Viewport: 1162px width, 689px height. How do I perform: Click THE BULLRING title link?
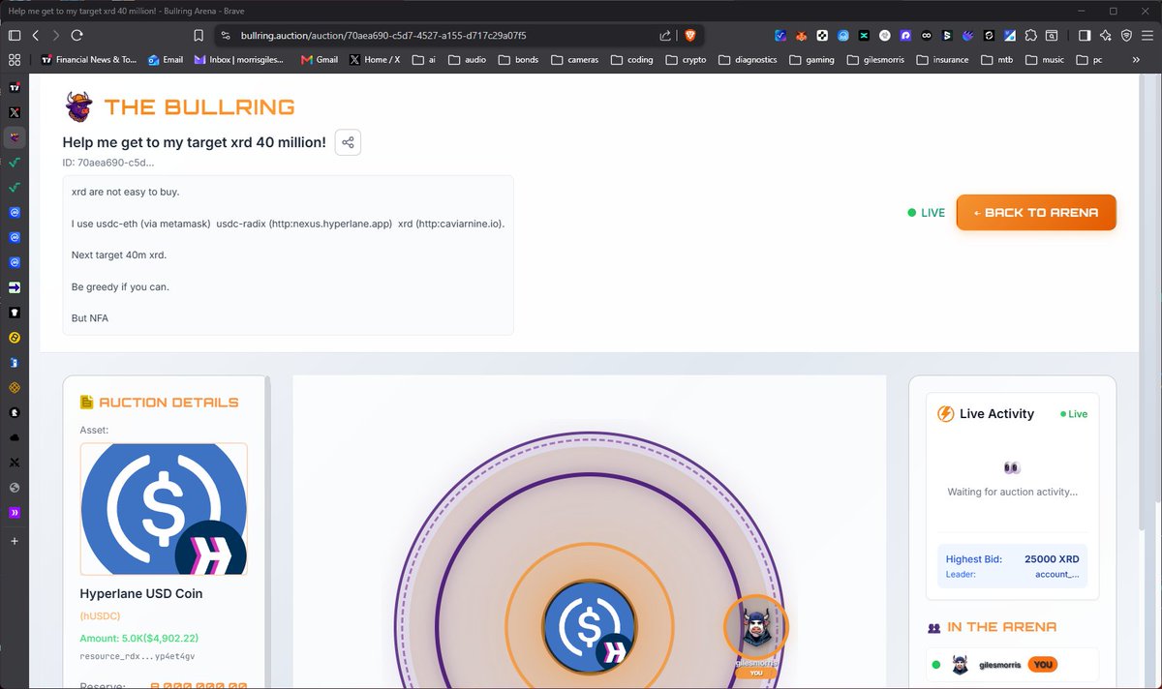199,106
